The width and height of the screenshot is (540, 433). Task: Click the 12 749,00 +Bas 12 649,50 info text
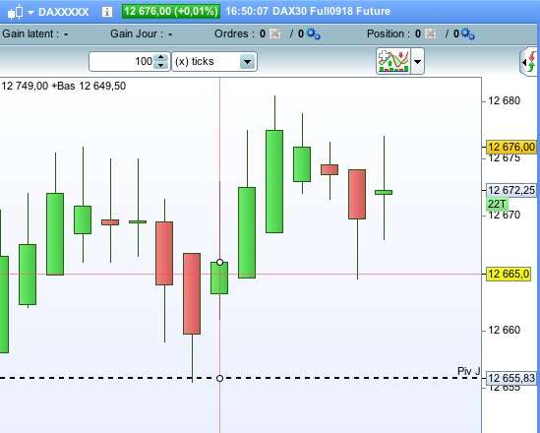click(x=63, y=86)
